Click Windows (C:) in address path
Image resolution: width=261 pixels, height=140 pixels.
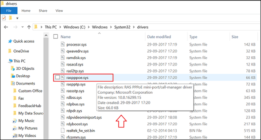point(74,27)
